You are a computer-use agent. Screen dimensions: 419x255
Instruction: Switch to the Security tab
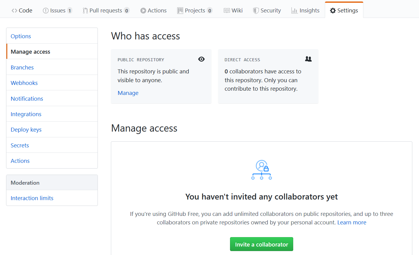pyautogui.click(x=267, y=10)
